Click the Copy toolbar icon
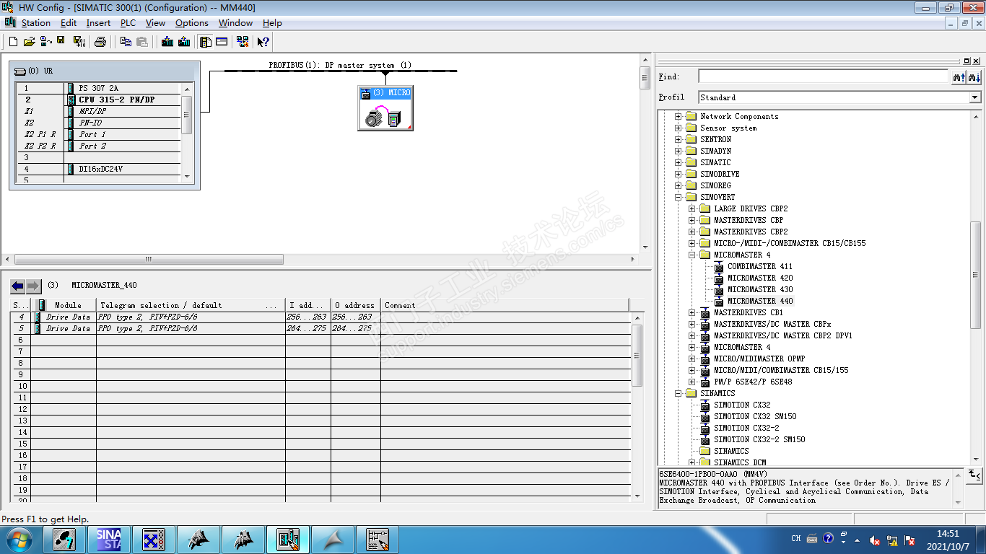Image resolution: width=986 pixels, height=554 pixels. (126, 42)
